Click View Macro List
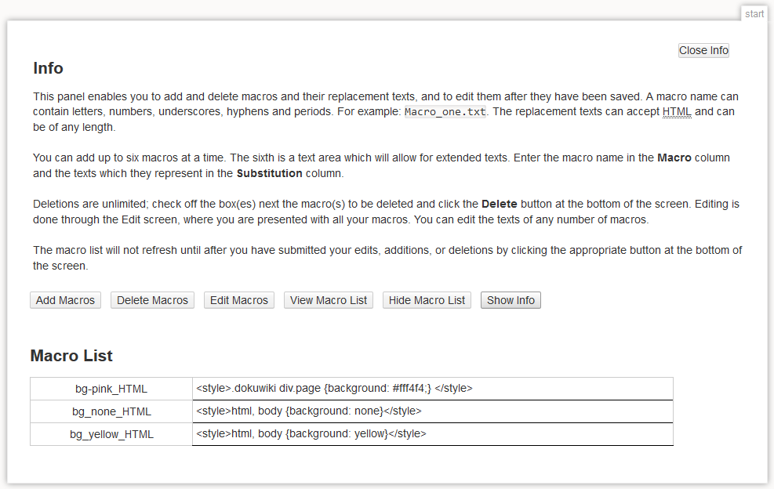The width and height of the screenshot is (774, 489). (x=329, y=300)
